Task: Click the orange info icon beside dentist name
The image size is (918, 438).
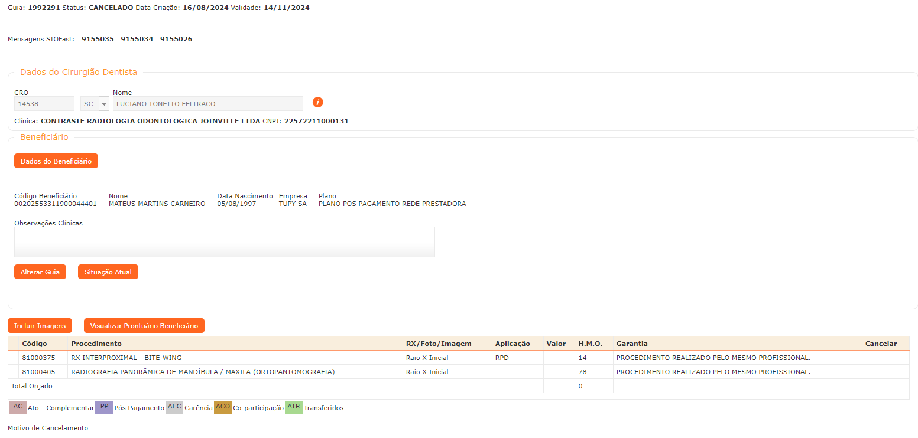Action: coord(318,102)
